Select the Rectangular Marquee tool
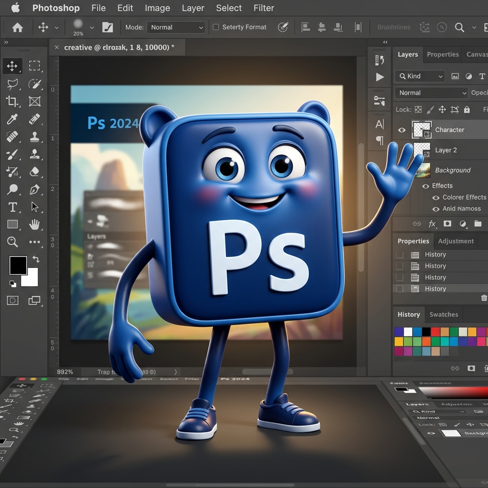This screenshot has height=488, width=488. pos(34,66)
